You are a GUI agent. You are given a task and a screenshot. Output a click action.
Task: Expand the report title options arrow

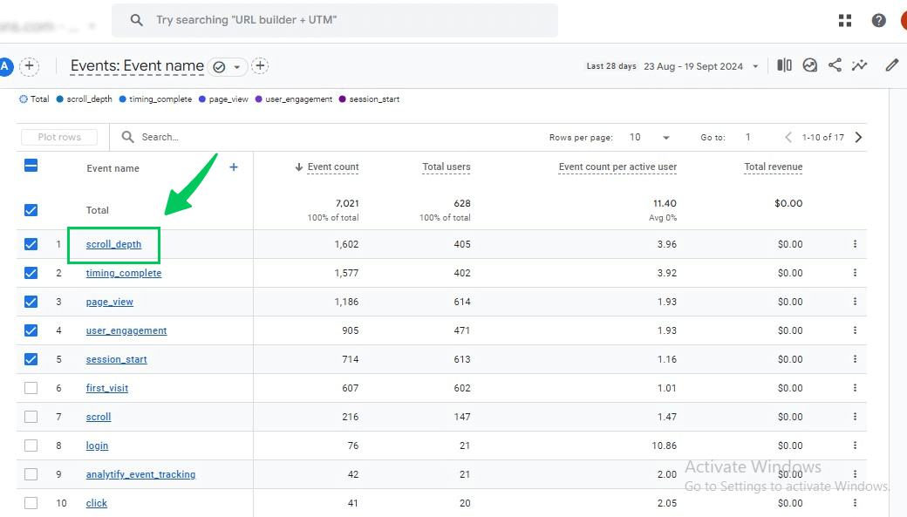(x=237, y=67)
